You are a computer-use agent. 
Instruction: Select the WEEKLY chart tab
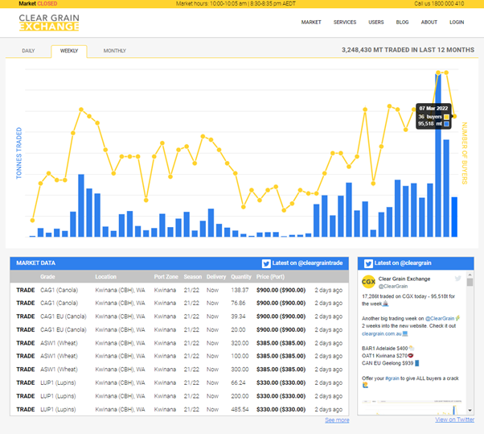tap(69, 51)
